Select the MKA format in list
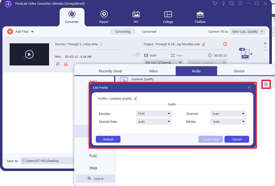This screenshot has height=186, width=275. point(93,168)
